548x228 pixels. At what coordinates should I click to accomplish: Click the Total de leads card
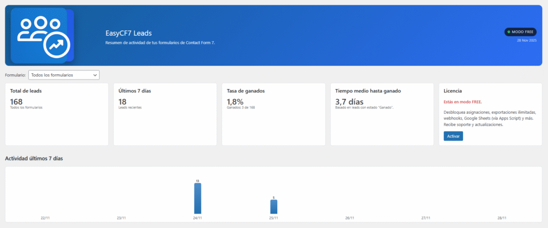[56, 114]
